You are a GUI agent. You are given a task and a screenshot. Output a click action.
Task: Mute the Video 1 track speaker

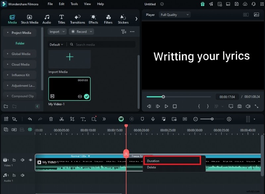tap(22, 160)
